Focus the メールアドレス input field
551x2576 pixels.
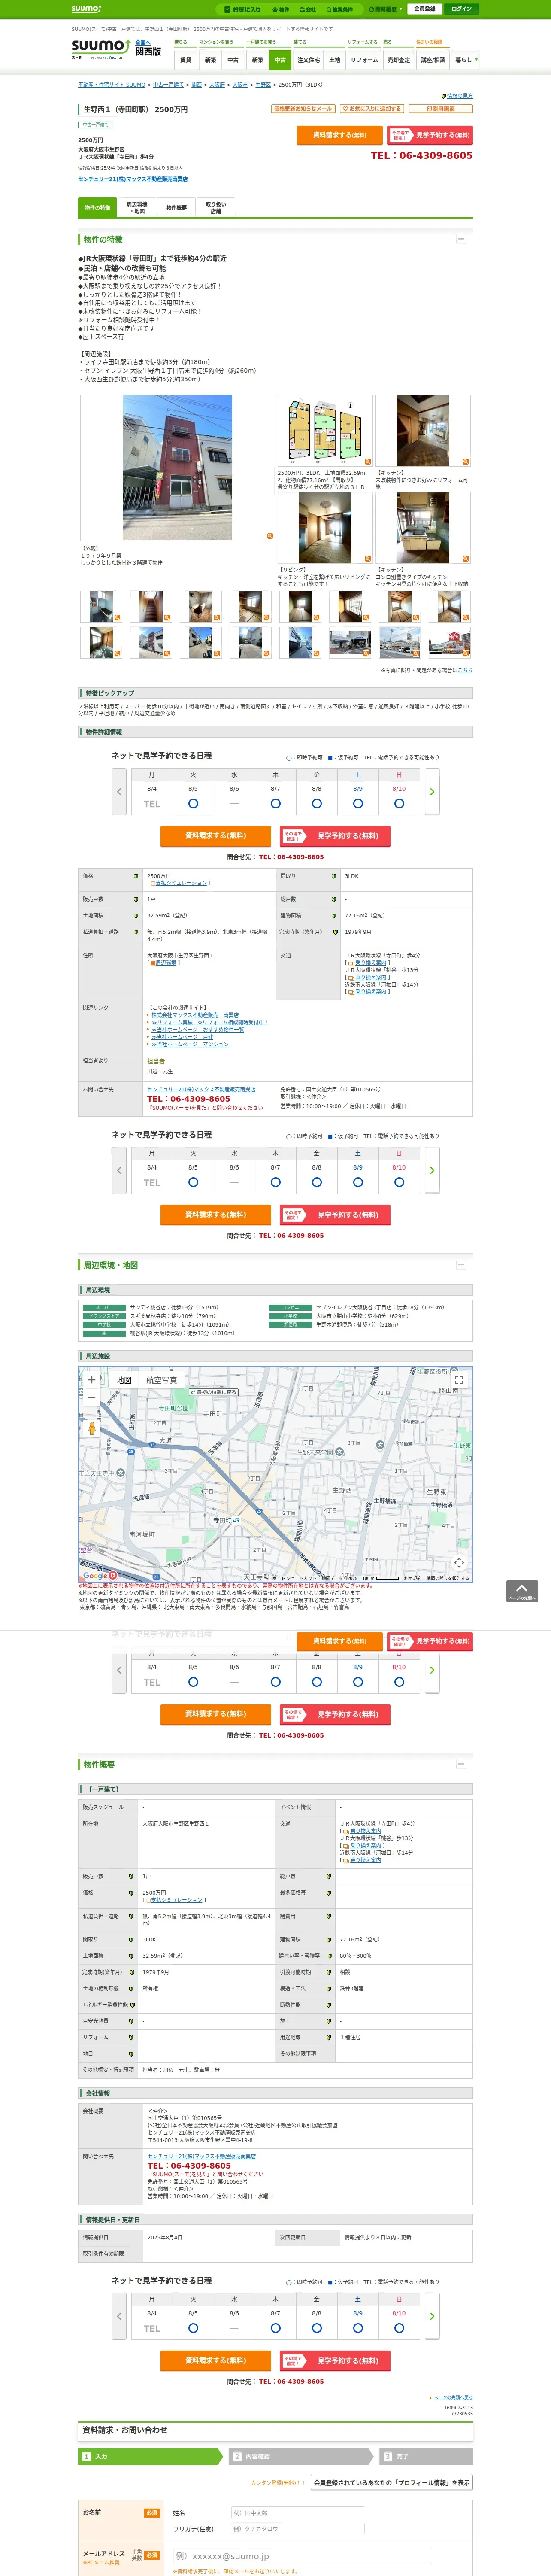(x=303, y=2555)
